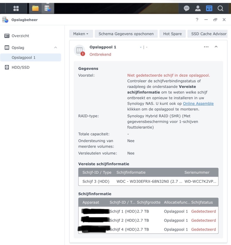This screenshot has width=231, height=245.
Task: Click the Allocatiefunc... column header
Action: coord(177,202)
